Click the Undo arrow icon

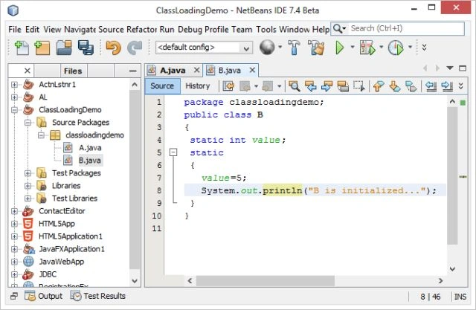click(x=113, y=48)
